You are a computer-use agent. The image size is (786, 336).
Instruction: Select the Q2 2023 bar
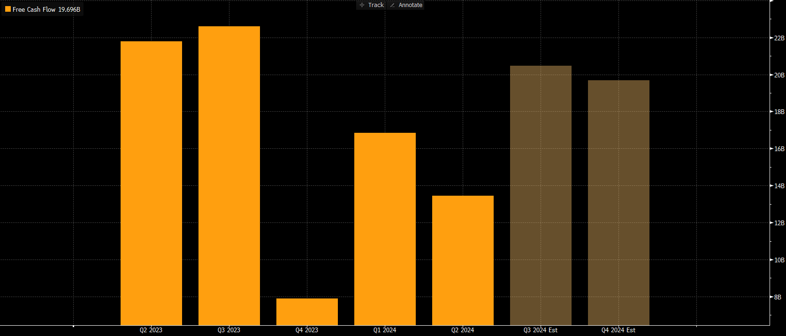151,183
